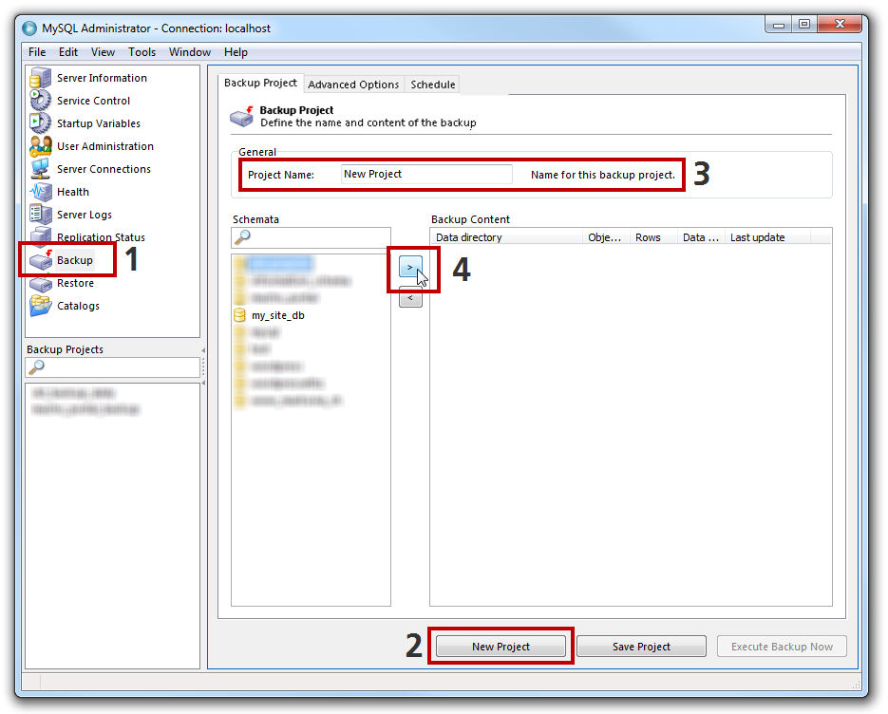Go to the User Administration section
This screenshot has height=714, width=888.
104,146
